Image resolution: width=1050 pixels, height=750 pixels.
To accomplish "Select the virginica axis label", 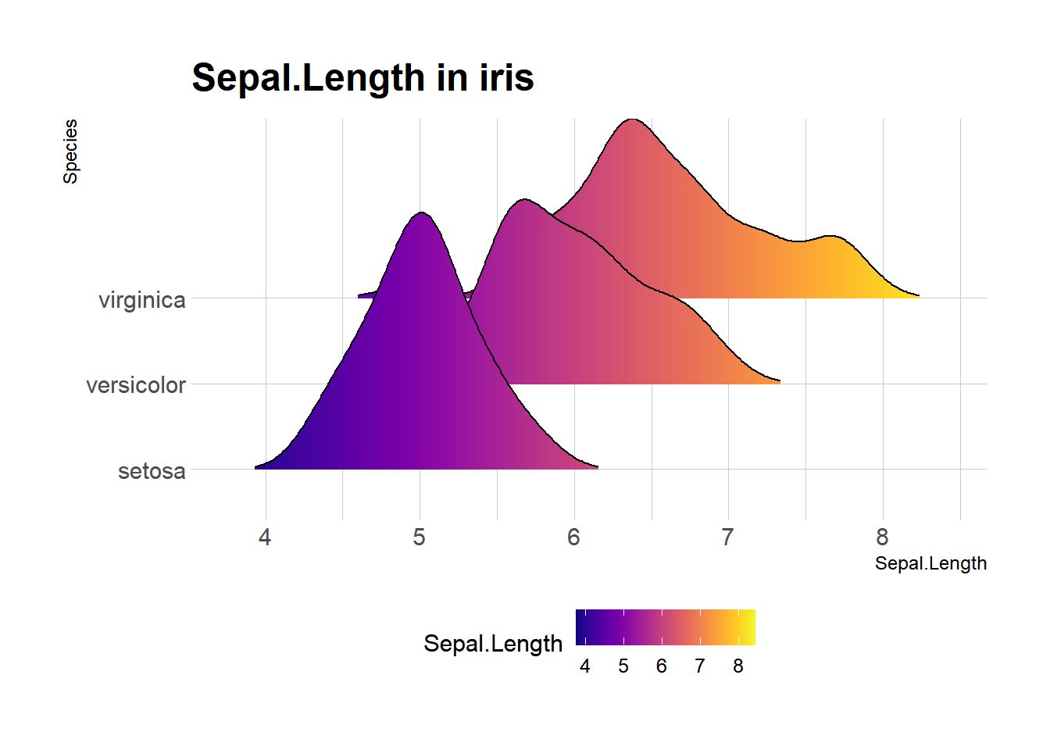I will click(142, 300).
